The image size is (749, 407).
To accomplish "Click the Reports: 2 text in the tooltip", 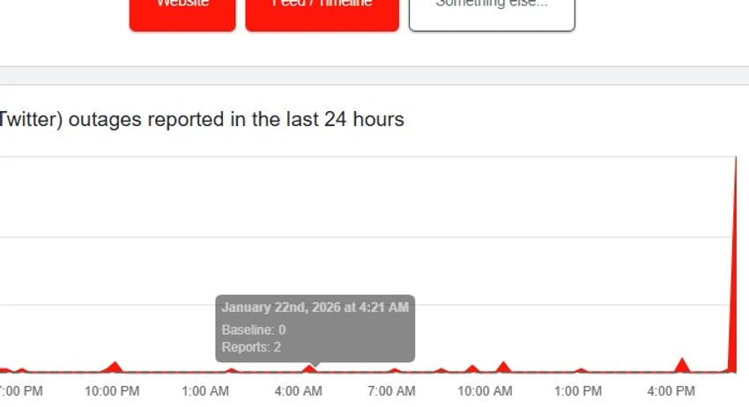I will coord(251,347).
